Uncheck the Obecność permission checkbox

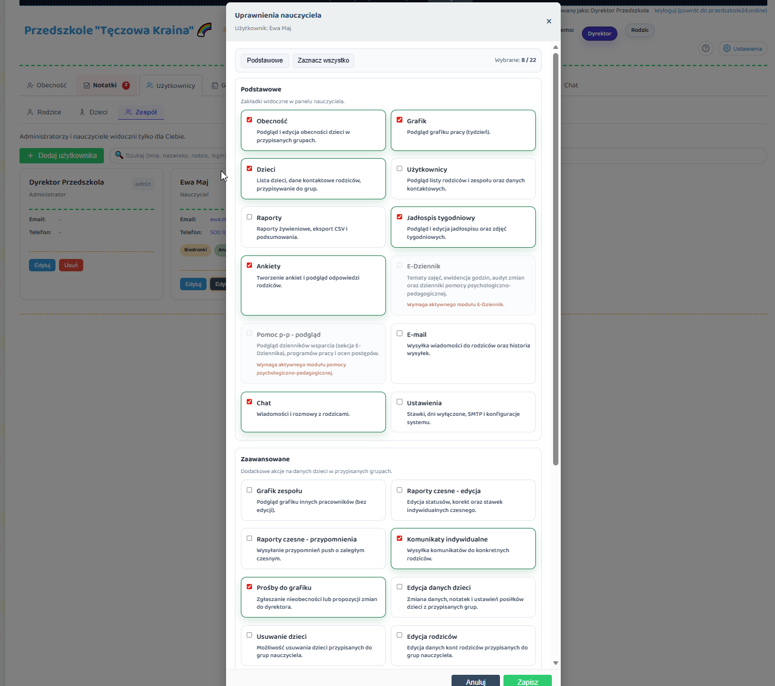pos(250,120)
